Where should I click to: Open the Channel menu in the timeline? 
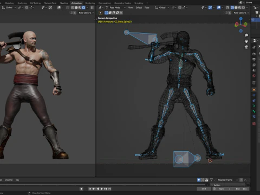9,180
